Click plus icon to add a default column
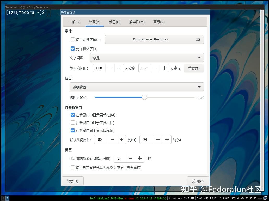Viewport: 269px width, 201px height. [121, 139]
